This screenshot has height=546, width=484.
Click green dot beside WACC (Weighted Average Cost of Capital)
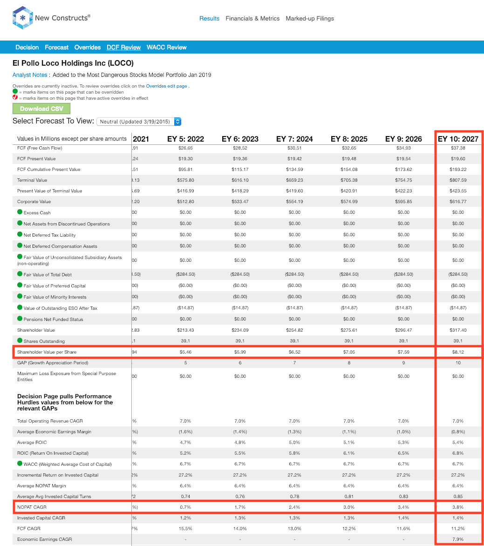coord(20,463)
